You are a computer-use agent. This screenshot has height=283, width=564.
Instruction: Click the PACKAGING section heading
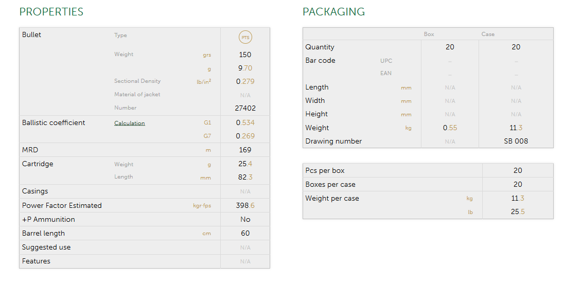333,12
